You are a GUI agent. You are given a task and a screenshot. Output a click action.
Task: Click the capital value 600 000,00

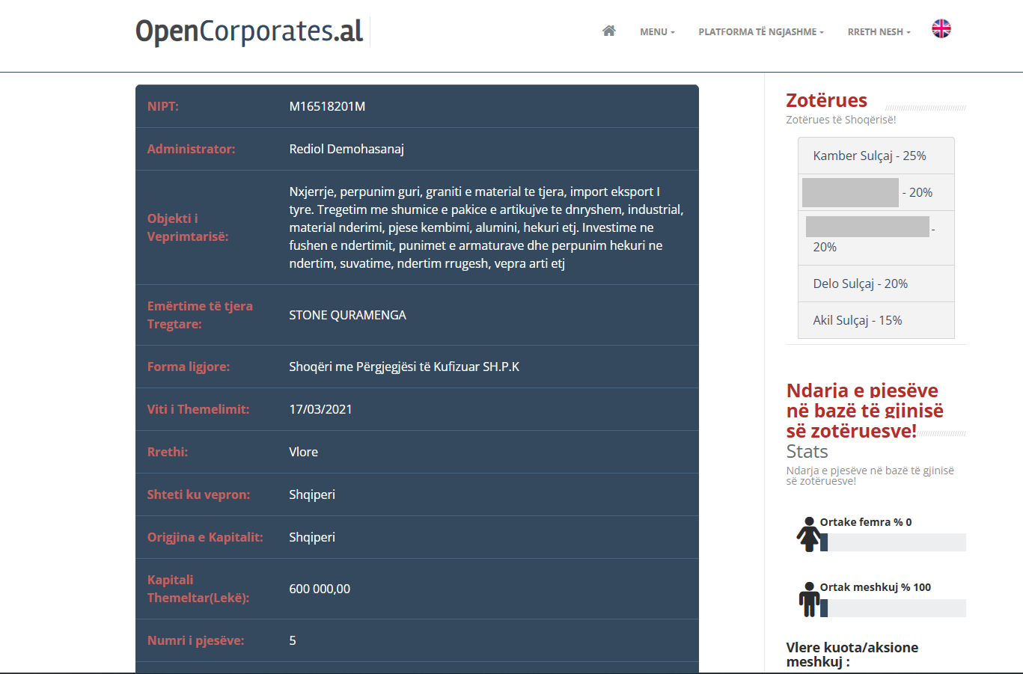coord(320,589)
